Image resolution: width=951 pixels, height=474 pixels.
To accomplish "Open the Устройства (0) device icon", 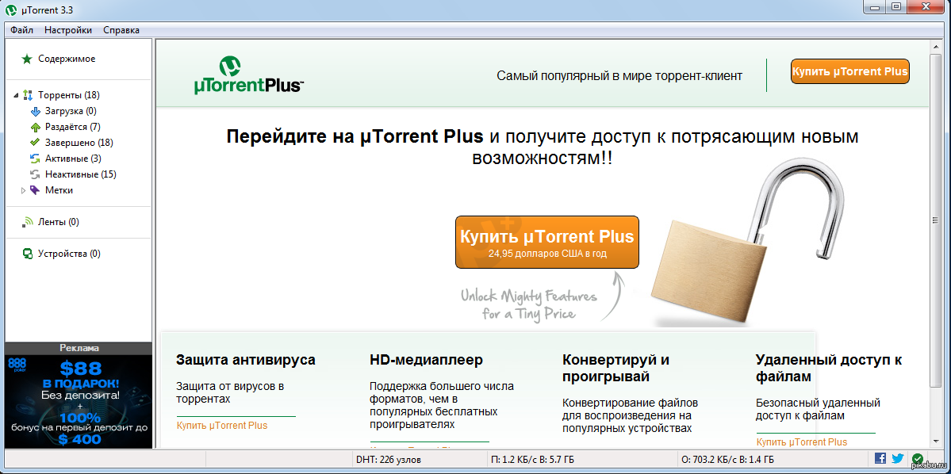I will click(x=27, y=254).
